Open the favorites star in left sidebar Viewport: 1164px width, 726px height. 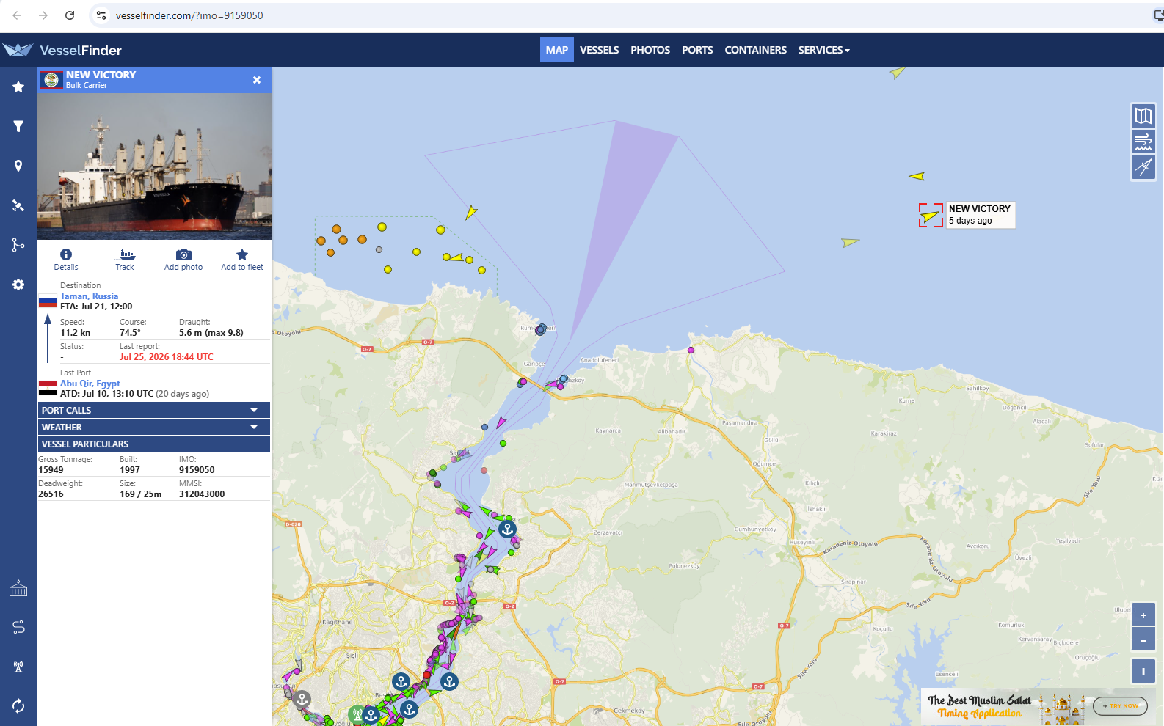[x=18, y=87]
